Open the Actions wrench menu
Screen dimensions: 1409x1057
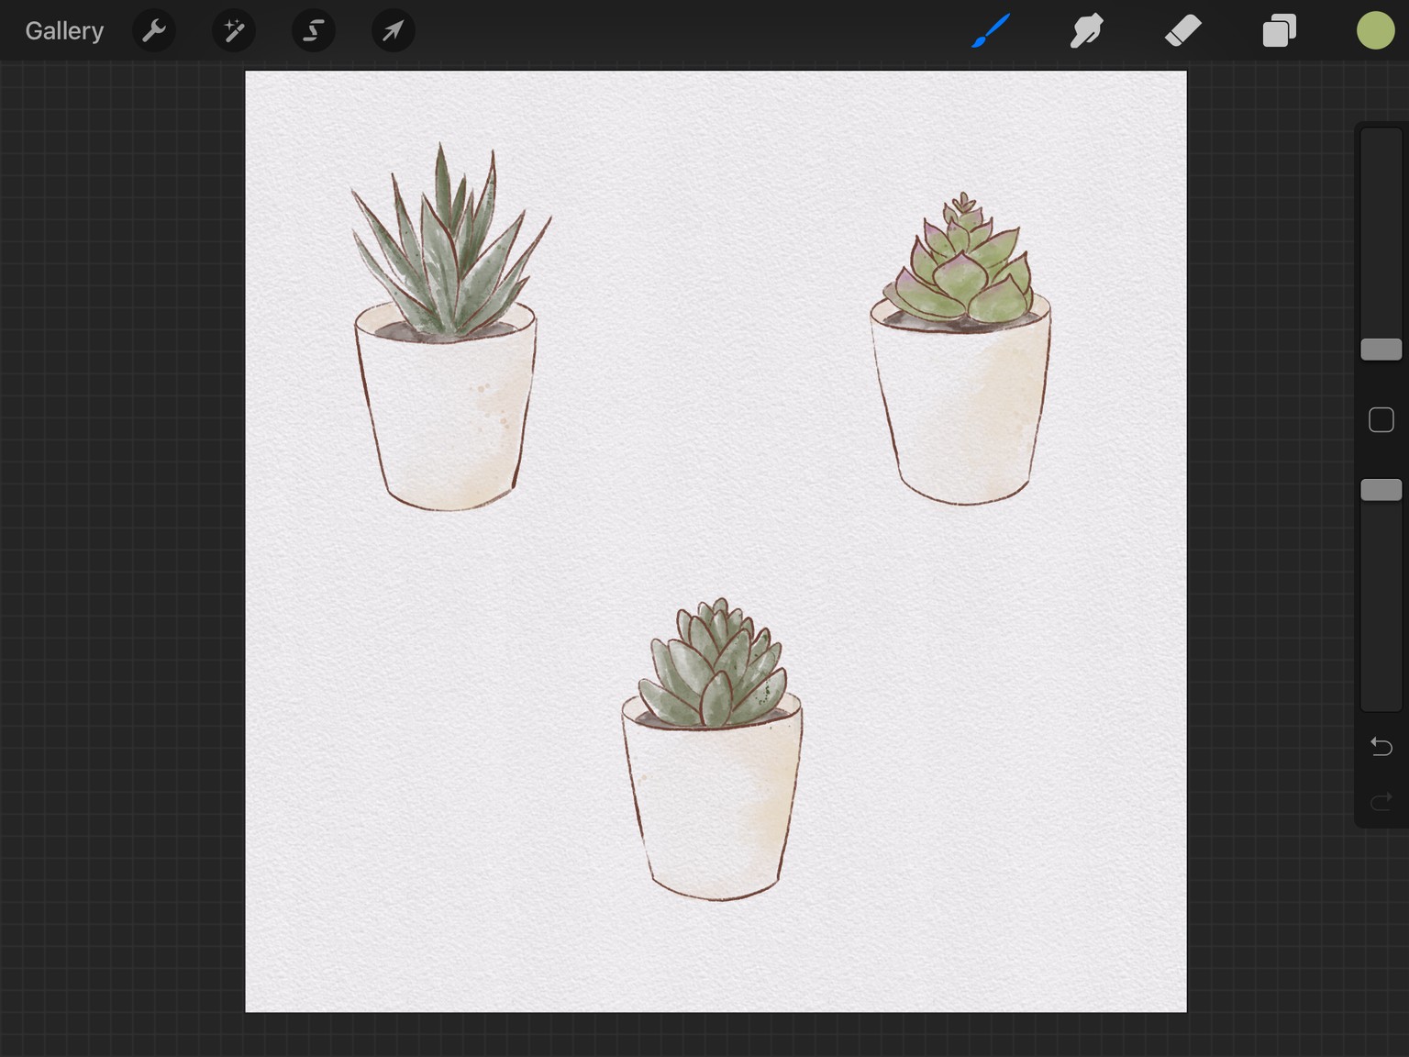point(154,30)
